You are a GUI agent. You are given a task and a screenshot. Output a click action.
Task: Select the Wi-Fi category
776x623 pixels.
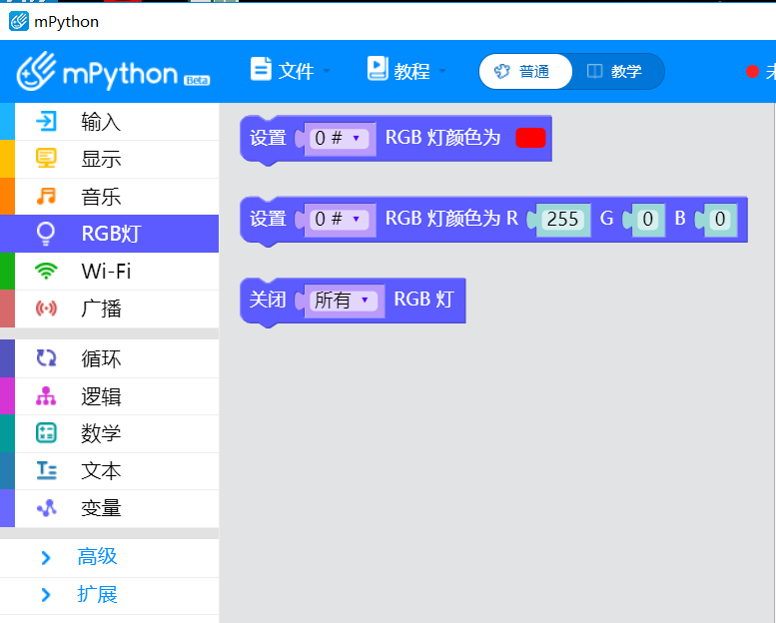tap(110, 272)
